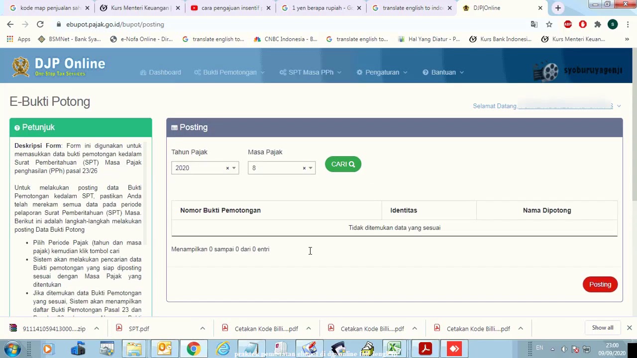The width and height of the screenshot is (637, 358).
Task: Reload the current page
Action: [40, 24]
